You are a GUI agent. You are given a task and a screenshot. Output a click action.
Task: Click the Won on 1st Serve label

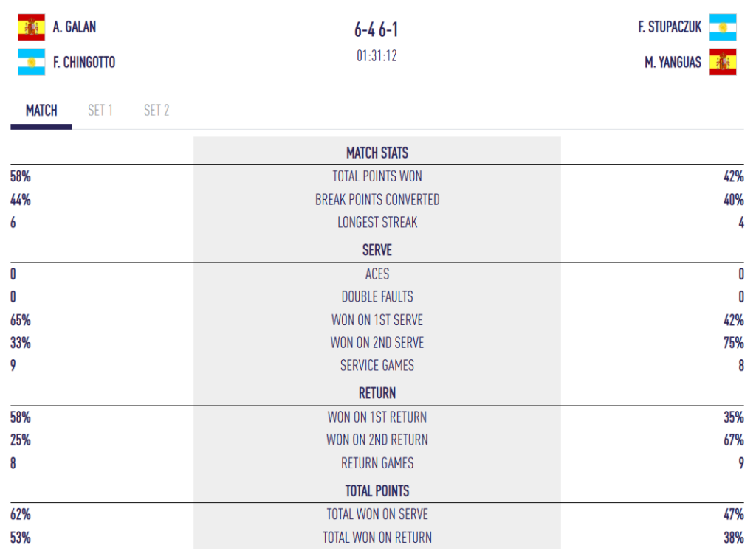(x=377, y=320)
